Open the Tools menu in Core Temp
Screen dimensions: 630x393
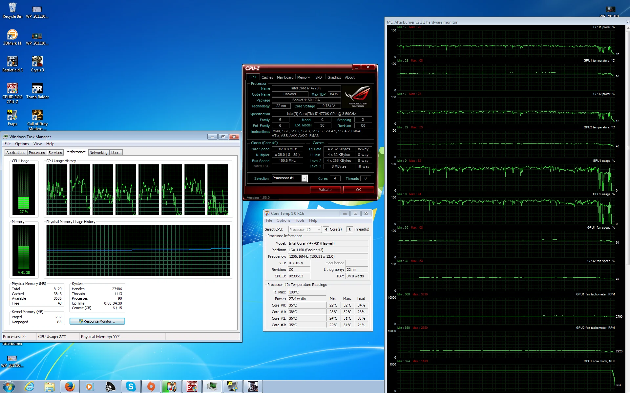(300, 220)
